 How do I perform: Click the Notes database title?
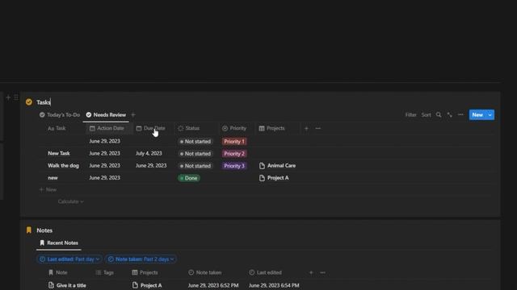[x=44, y=230]
